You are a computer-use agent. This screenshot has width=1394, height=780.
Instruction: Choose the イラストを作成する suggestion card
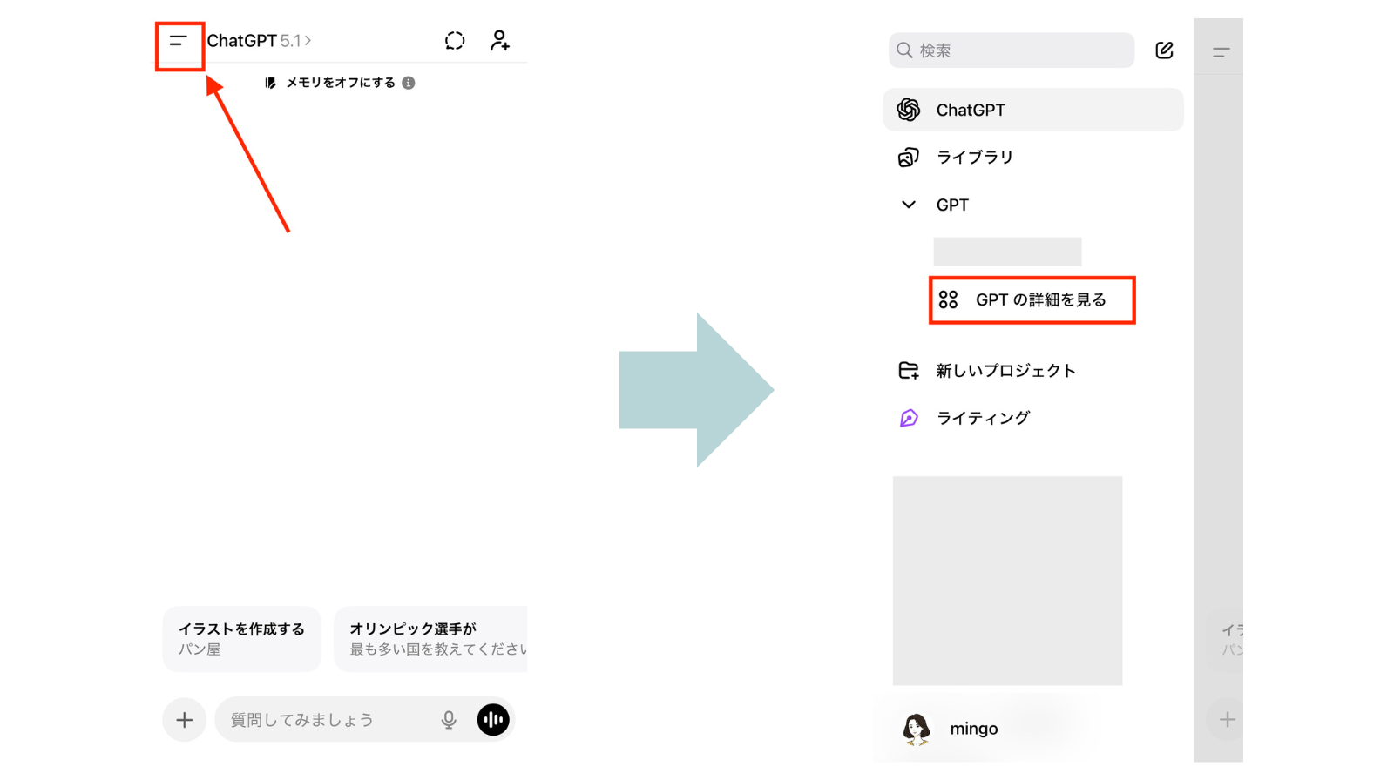[x=241, y=639]
